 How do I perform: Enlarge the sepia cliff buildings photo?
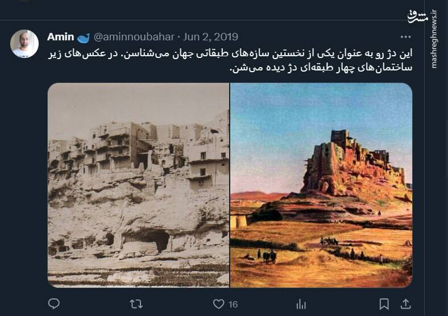pyautogui.click(x=138, y=185)
